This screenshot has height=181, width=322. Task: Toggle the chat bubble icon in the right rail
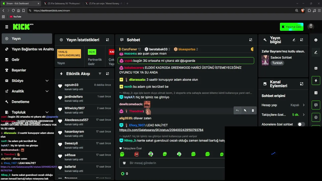[316, 105]
